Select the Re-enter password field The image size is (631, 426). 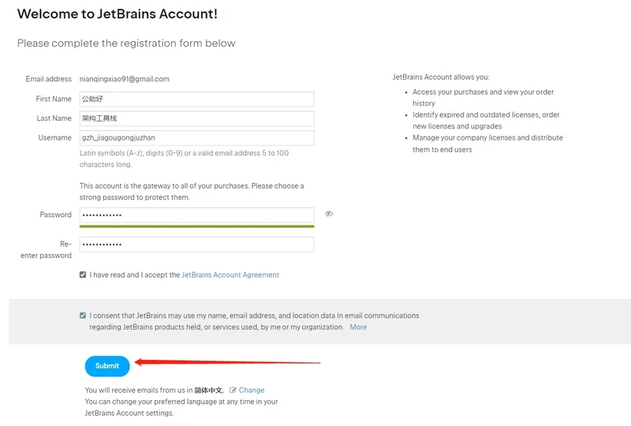[196, 245]
